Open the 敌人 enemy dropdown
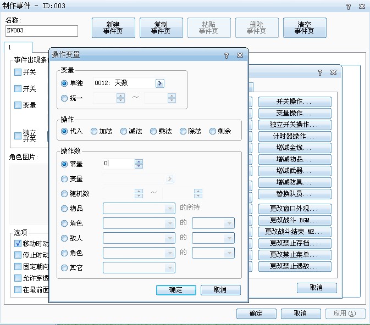370x325 pixels. click(x=139, y=238)
